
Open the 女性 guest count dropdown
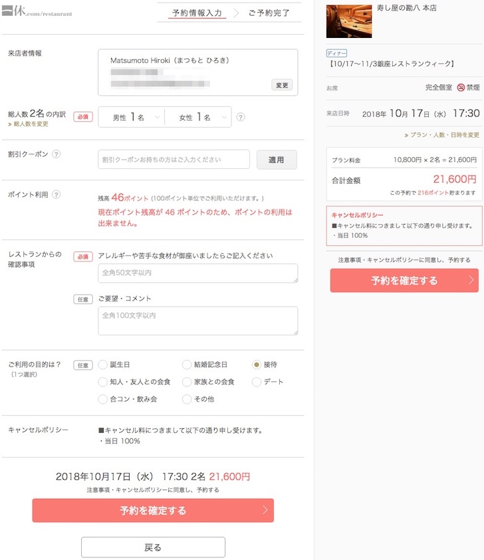[201, 116]
